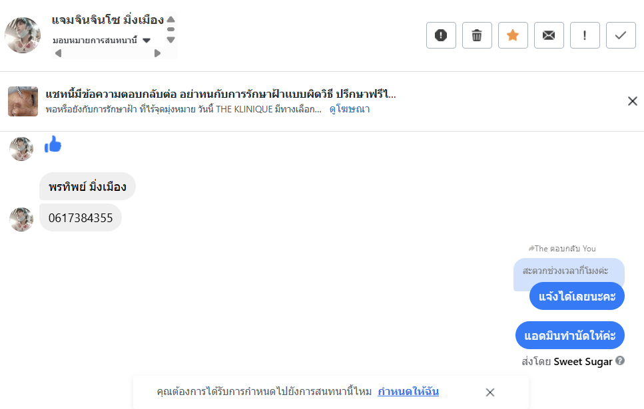Screen dimensions: 644x409
Task: Mark conversation as spam
Action: (441, 35)
